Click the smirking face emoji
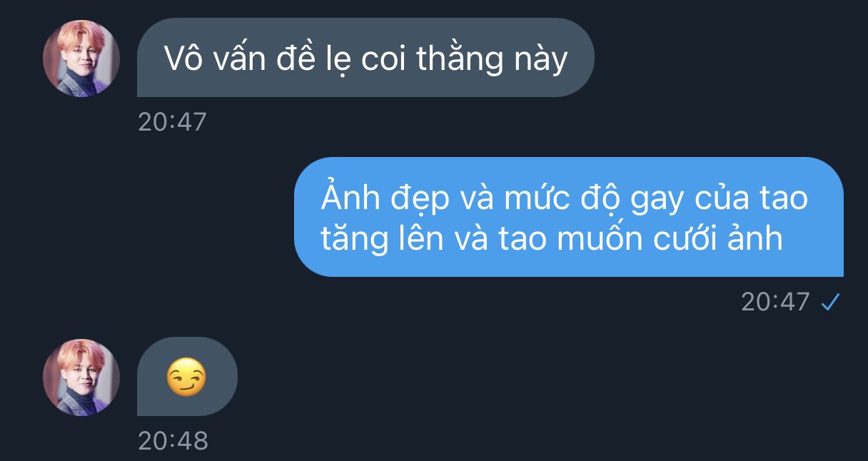 click(186, 378)
